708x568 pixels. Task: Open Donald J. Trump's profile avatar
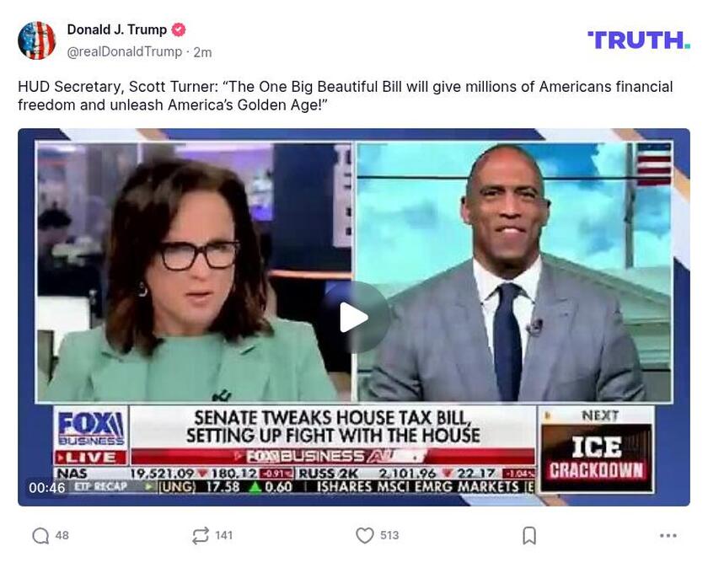pyautogui.click(x=36, y=40)
